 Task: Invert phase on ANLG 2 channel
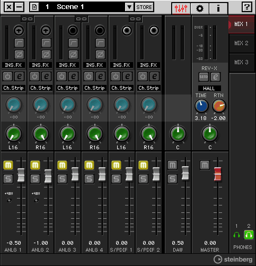pos(46,55)
